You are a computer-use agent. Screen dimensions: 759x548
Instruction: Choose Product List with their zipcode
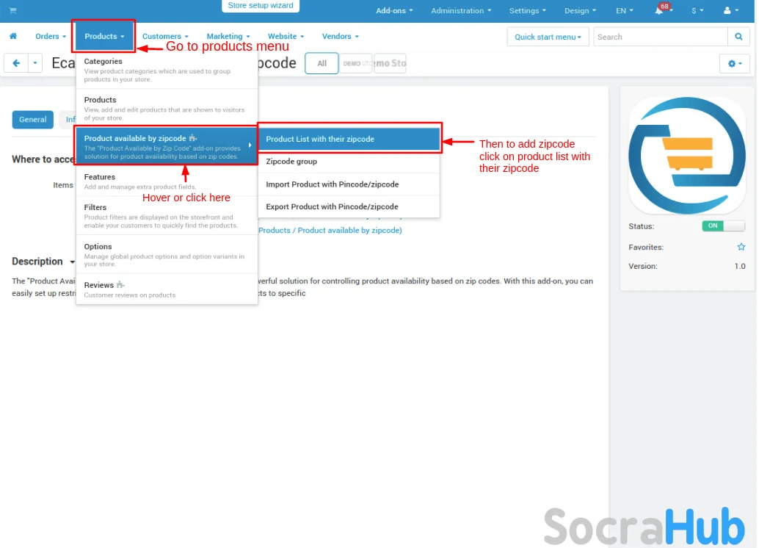(349, 139)
